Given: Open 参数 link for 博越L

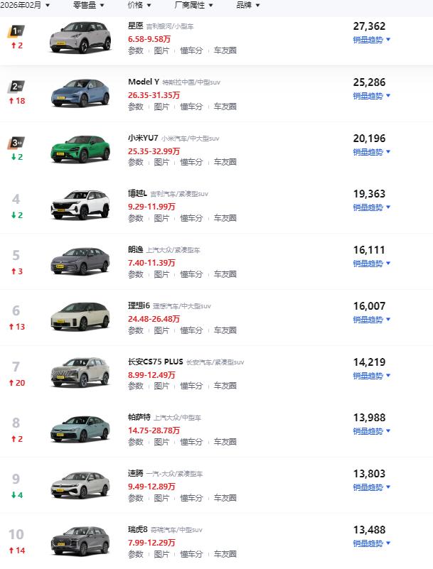Looking at the screenshot, I should (136, 218).
